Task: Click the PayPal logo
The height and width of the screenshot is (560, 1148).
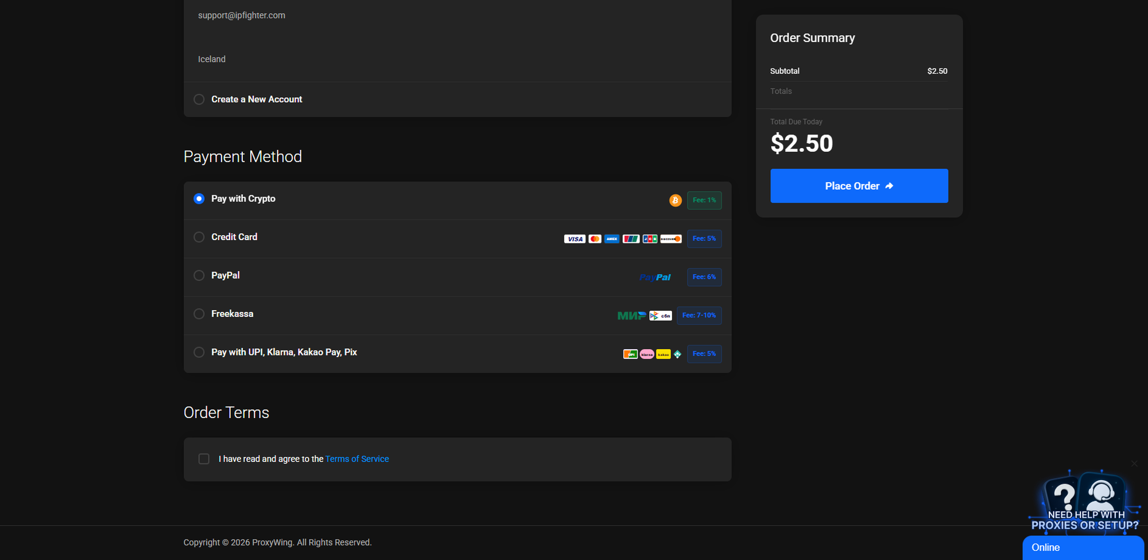Action: point(655,277)
